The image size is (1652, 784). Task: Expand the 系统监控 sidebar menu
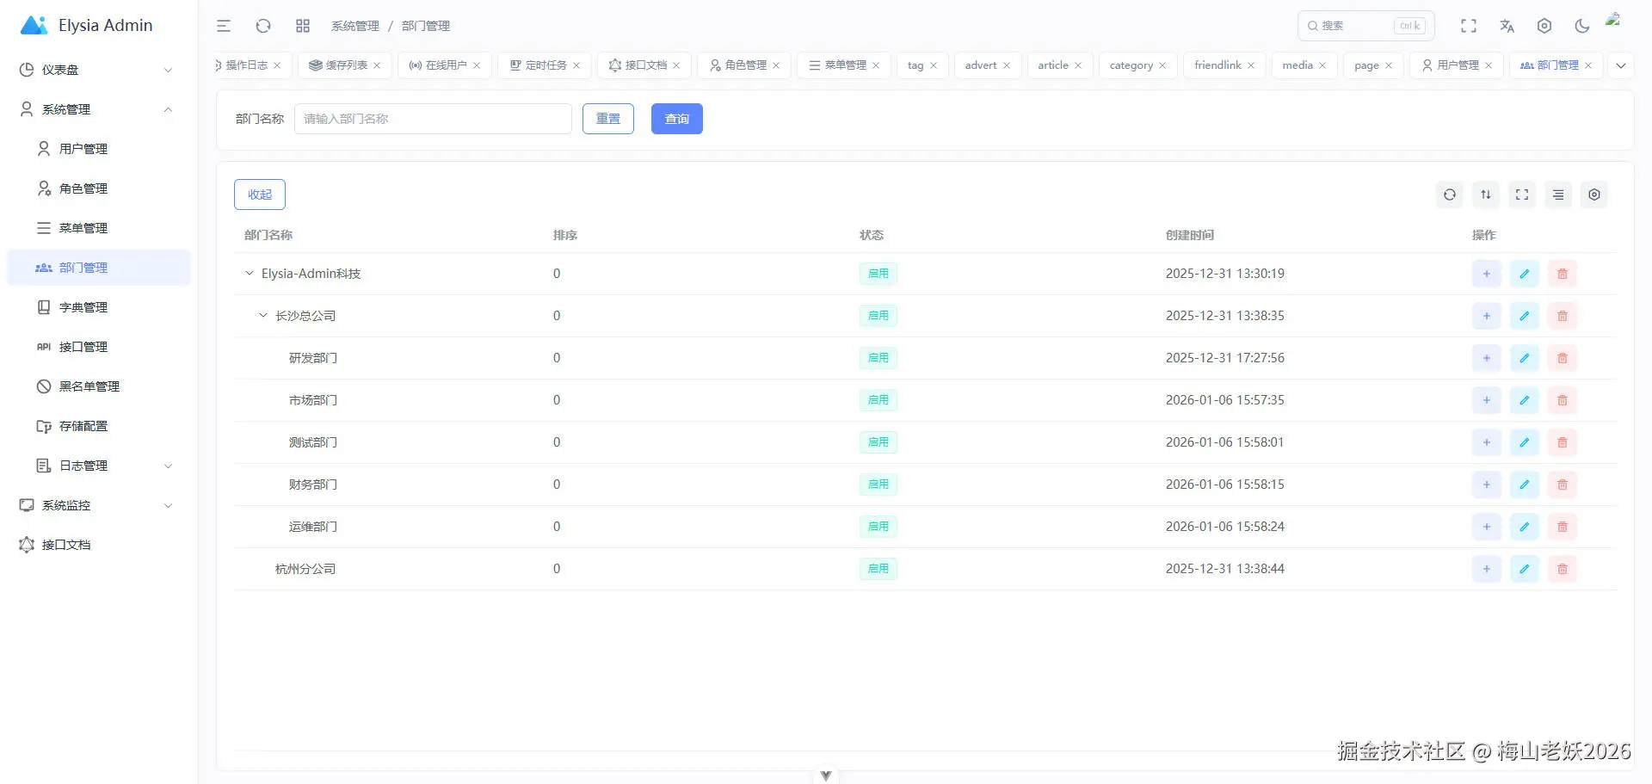click(x=98, y=505)
